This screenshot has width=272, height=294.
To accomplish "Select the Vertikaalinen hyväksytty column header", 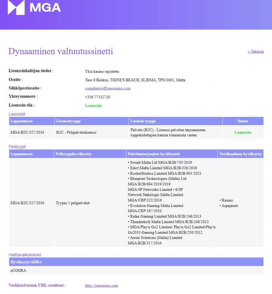I will (240, 154).
